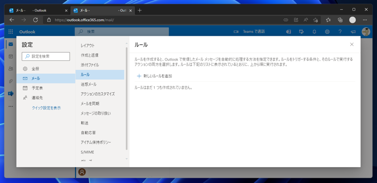Screen dimensions: 377x183
Task: Open the アイテム保持ポリシー settings page
Action: point(100,142)
